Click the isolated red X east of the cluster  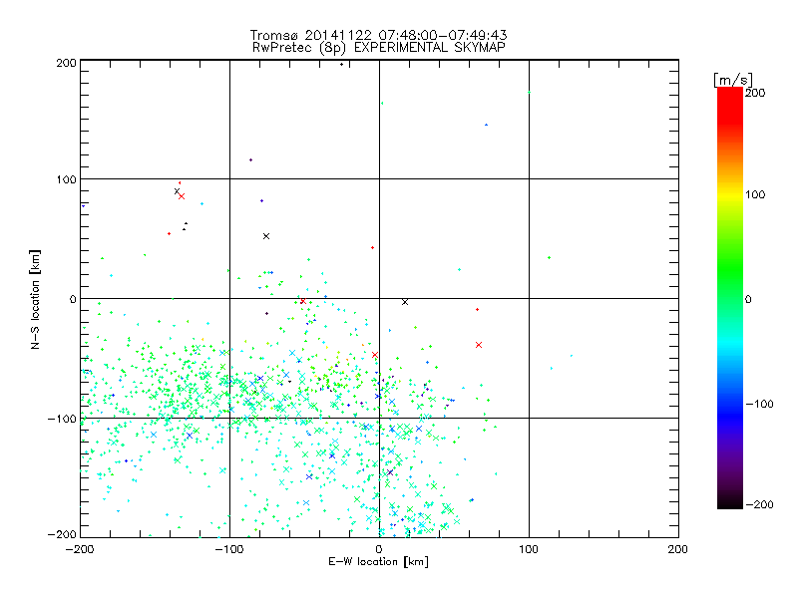(479, 345)
